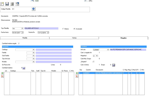Add row with green plus in Agrupado grid
The height and width of the screenshot is (96, 152).
[2, 73]
